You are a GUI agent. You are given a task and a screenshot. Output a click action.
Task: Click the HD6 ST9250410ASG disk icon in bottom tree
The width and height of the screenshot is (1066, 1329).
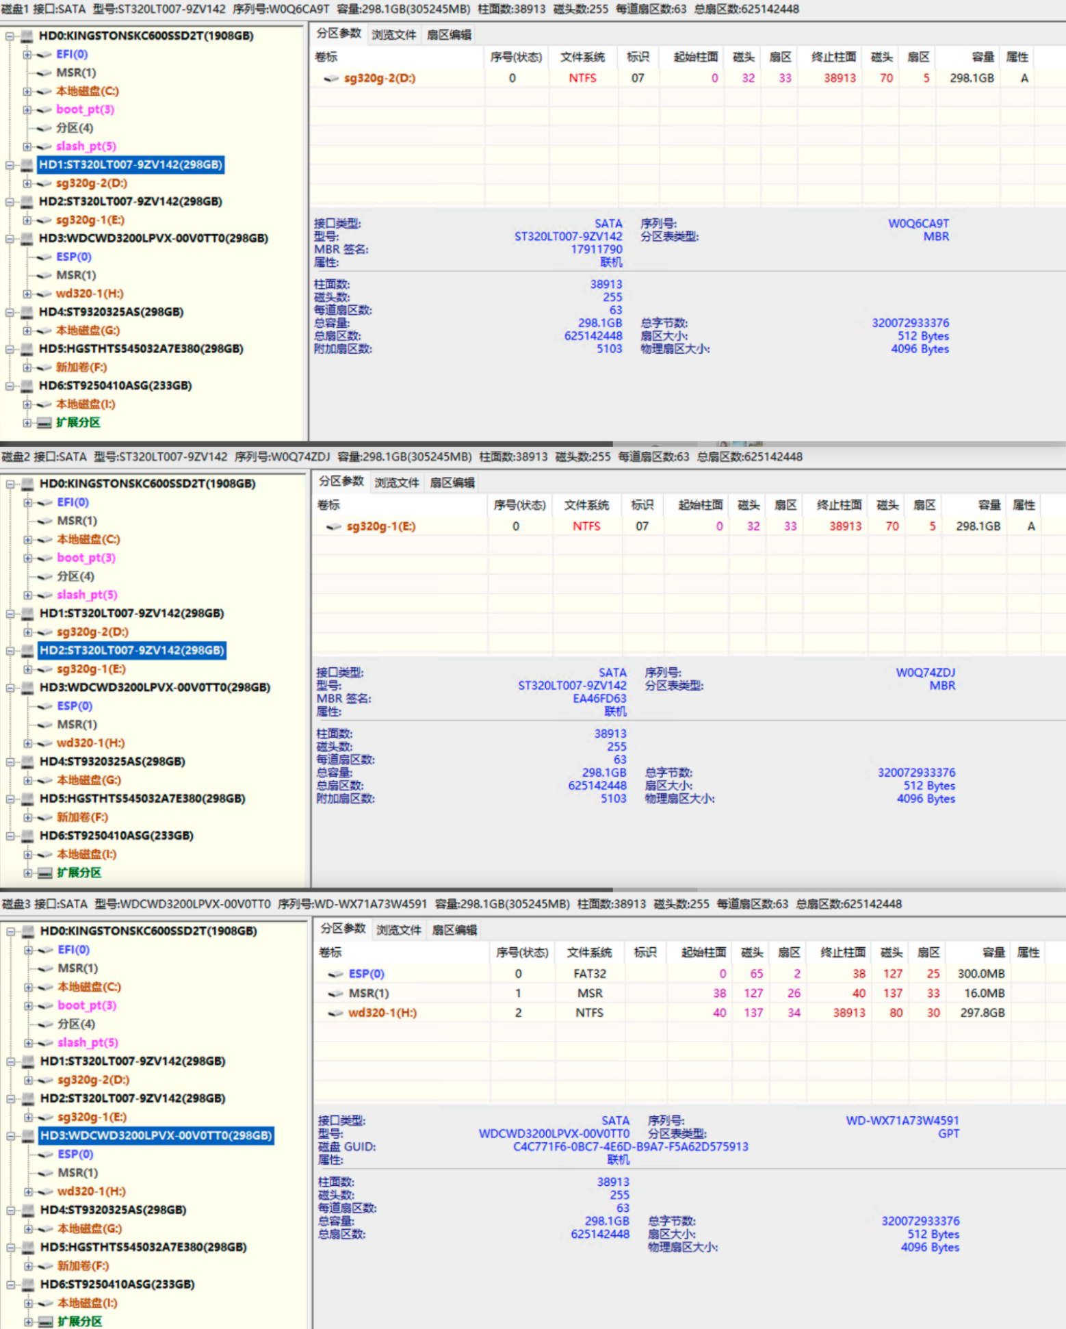28,1285
